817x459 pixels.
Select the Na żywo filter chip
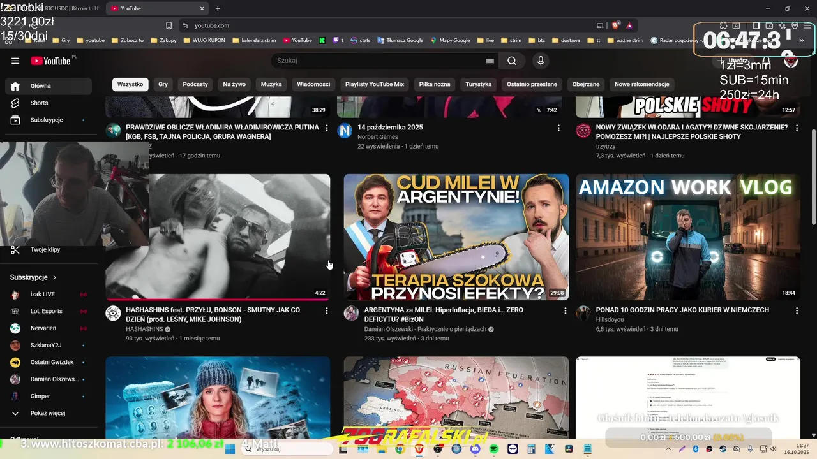[x=234, y=84]
